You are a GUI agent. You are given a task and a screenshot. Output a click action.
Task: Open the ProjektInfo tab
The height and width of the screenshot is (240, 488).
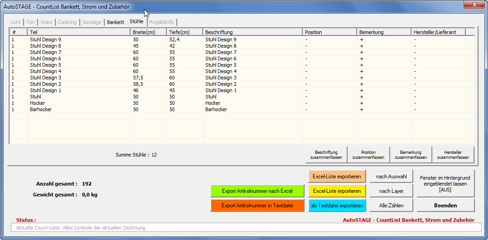pos(162,22)
